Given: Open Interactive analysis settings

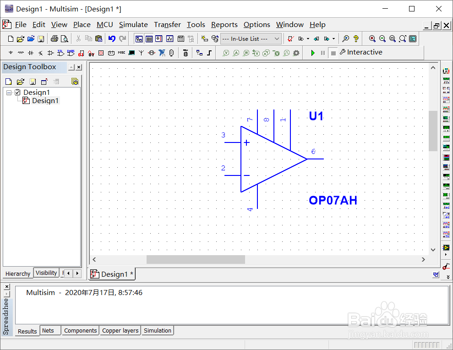Looking at the screenshot, I should [x=361, y=52].
